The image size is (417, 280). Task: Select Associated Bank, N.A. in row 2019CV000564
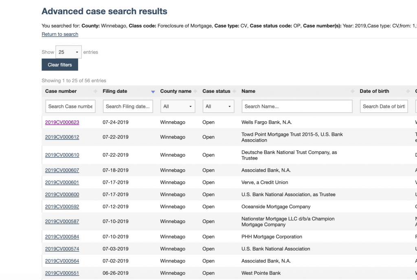266,261
